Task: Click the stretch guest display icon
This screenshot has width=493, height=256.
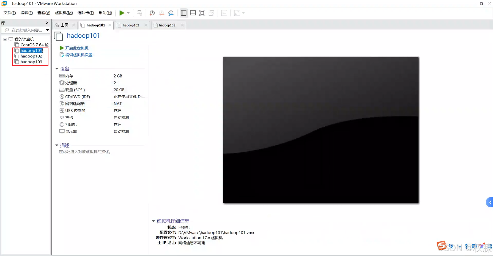Action: click(x=237, y=13)
